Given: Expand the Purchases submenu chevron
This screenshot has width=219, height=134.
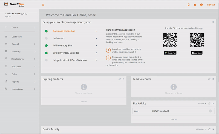Looking at the screenshot, I should point(35,66).
